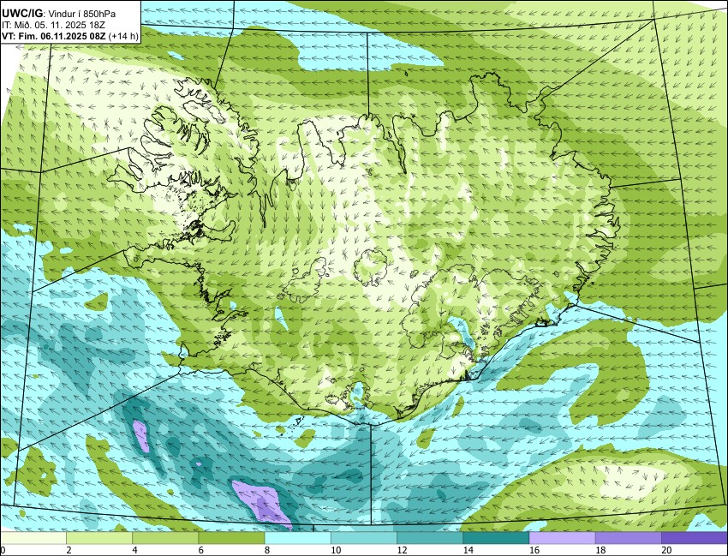Click the legend value '14'

tap(468, 550)
